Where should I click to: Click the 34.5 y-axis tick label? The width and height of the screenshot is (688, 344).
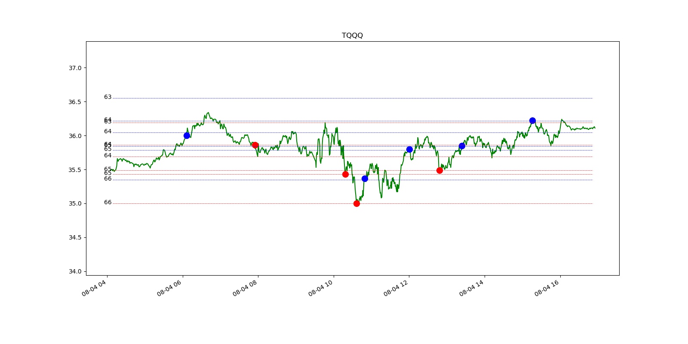tap(75, 237)
